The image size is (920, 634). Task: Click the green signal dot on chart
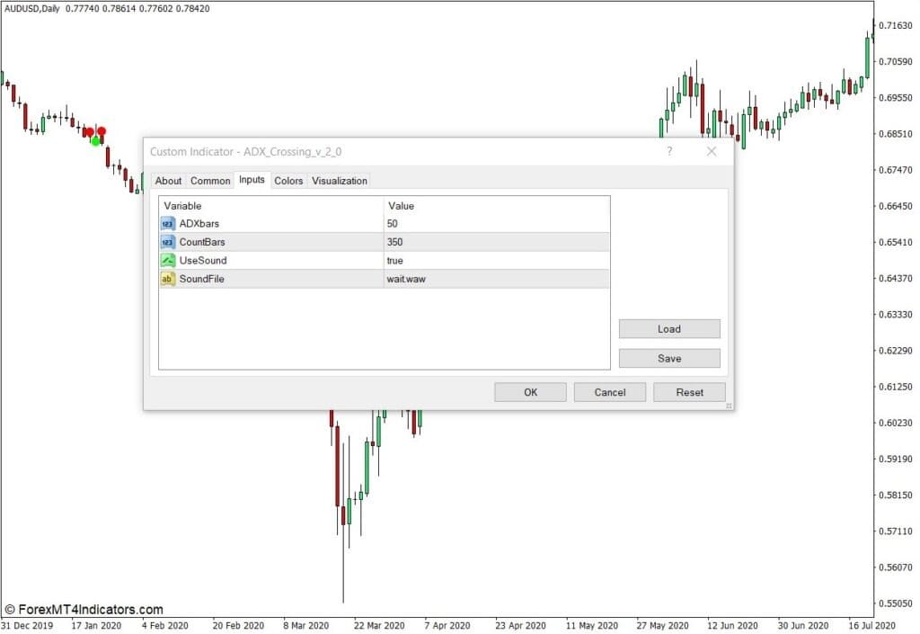(96, 141)
